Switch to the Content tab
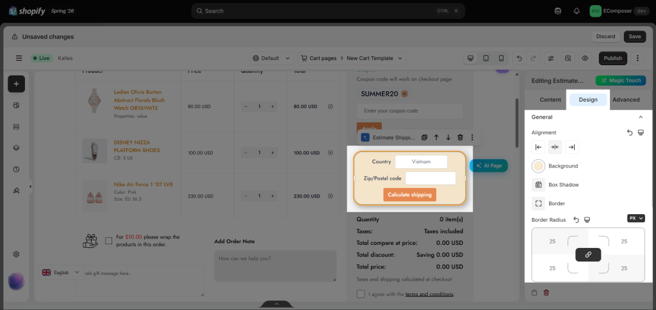 [550, 100]
